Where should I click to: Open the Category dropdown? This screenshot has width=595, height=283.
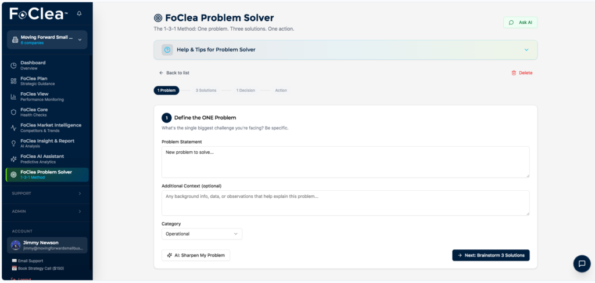pyautogui.click(x=202, y=234)
